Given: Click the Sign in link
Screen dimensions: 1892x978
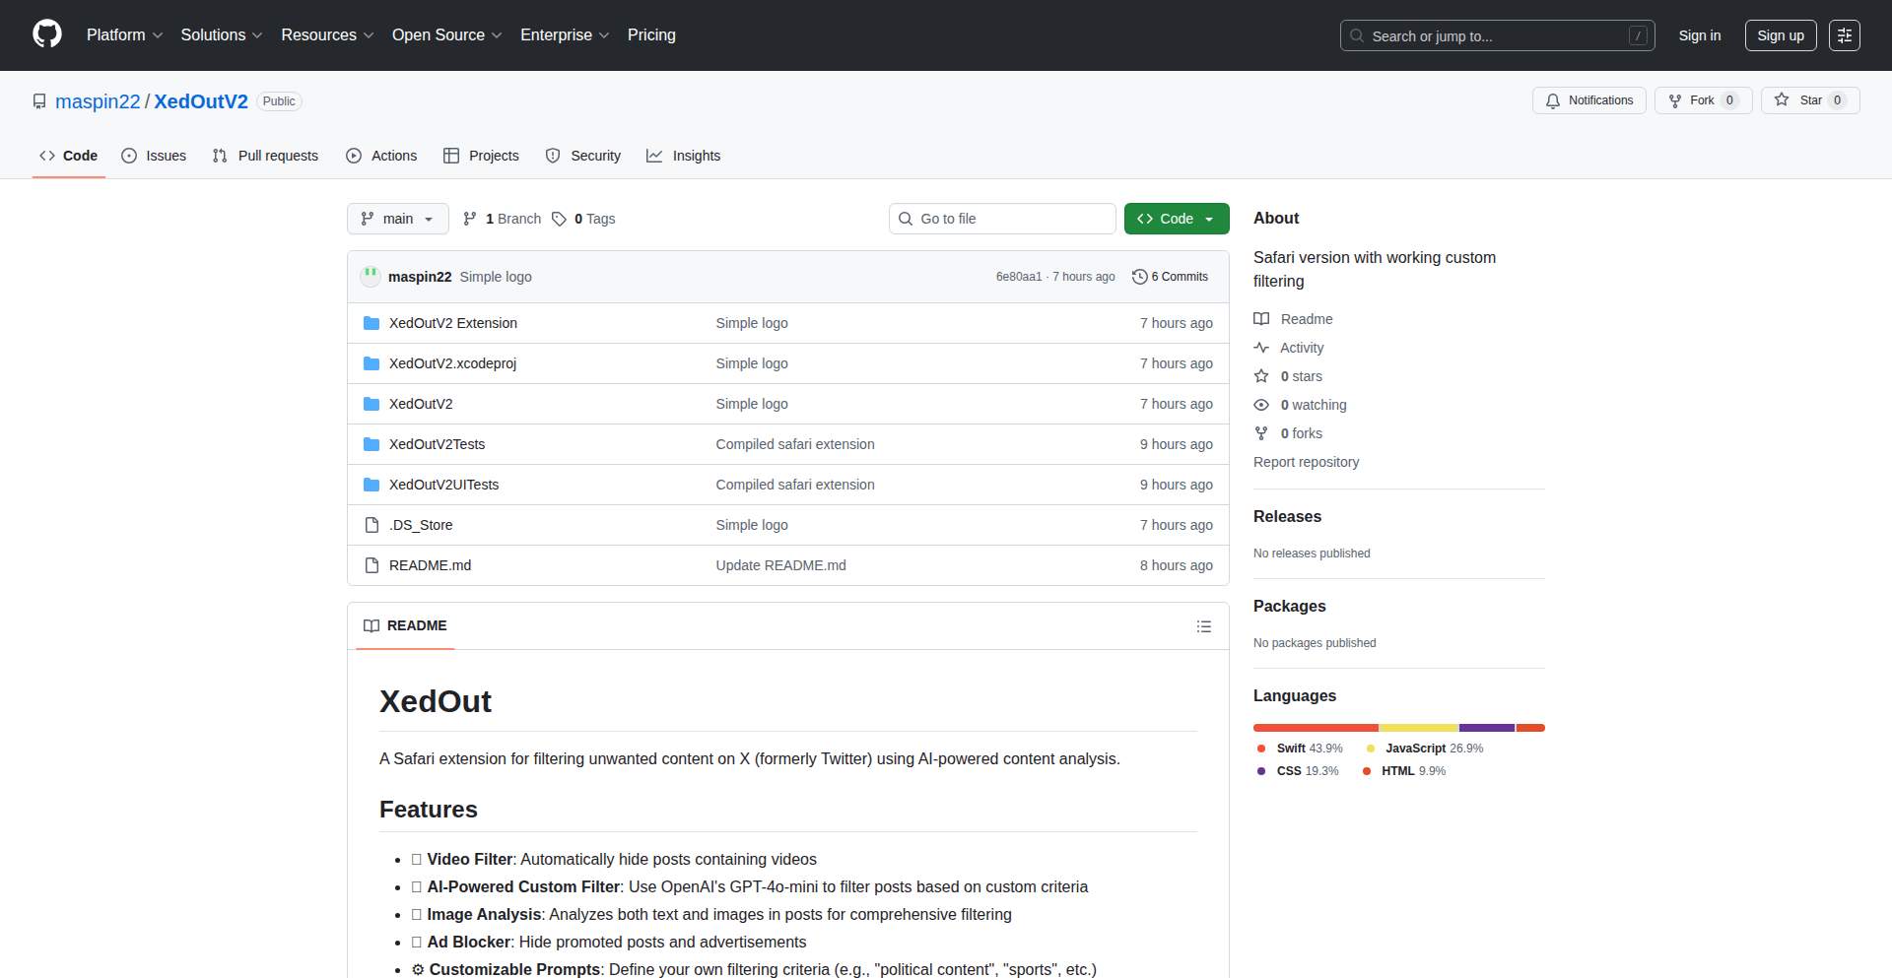Looking at the screenshot, I should [1699, 35].
